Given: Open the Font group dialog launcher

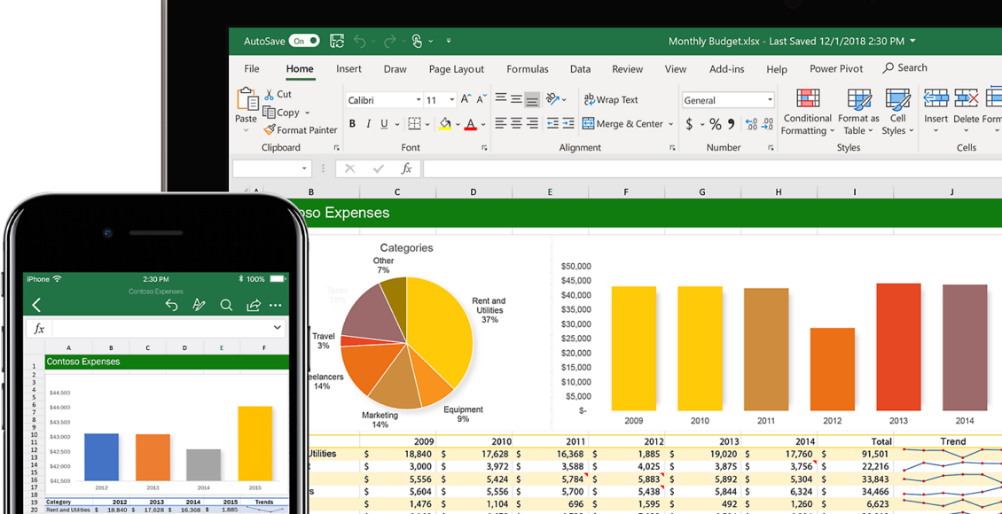Looking at the screenshot, I should coord(484,148).
